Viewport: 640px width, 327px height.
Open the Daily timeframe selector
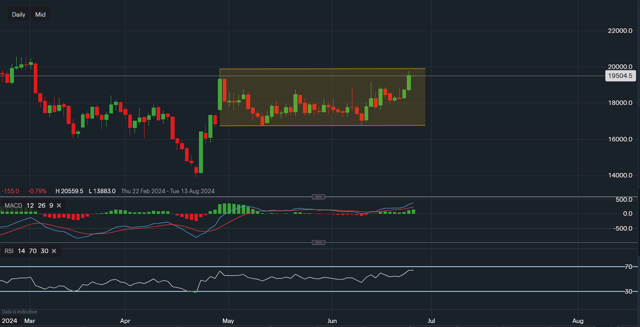(x=18, y=14)
